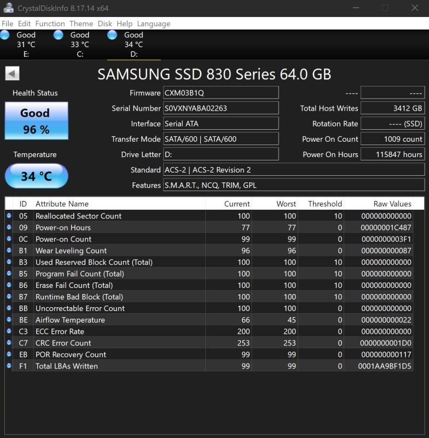Click status dot for CRC Error Count
The height and width of the screenshot is (438, 429).
9,343
